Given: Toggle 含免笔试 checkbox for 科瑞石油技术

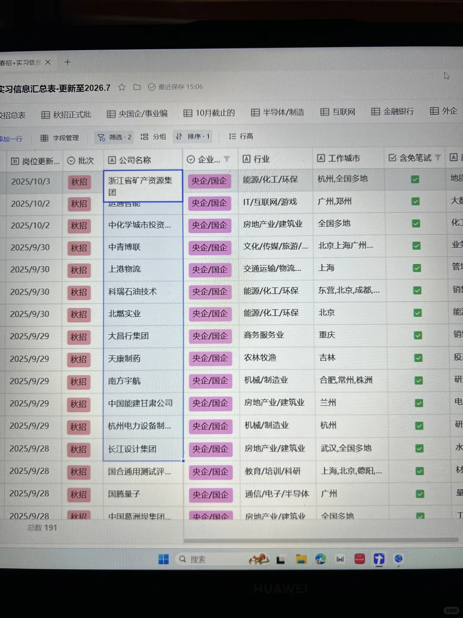Looking at the screenshot, I should coord(417,291).
